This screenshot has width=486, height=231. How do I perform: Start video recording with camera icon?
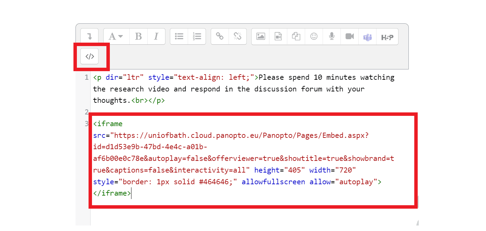tap(350, 36)
